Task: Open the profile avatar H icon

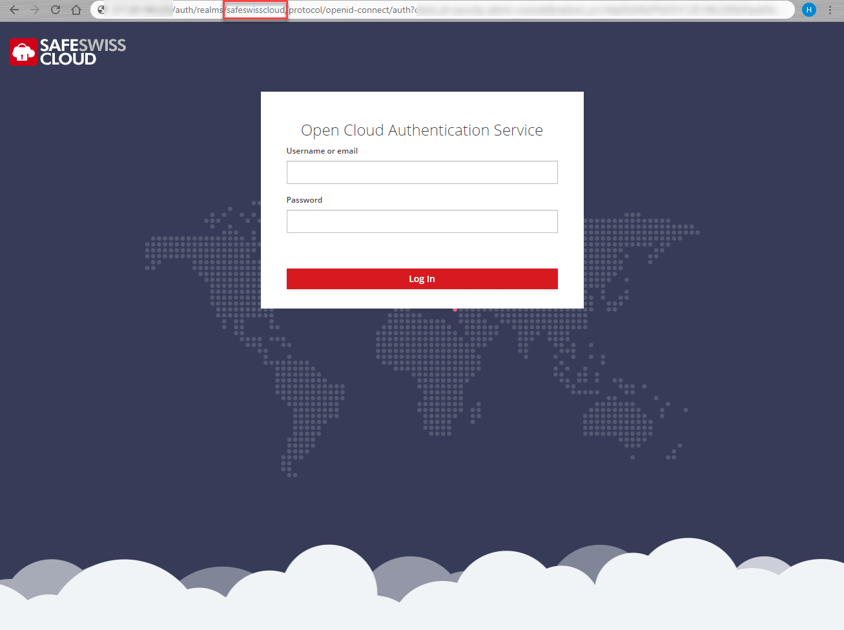Action: point(808,10)
